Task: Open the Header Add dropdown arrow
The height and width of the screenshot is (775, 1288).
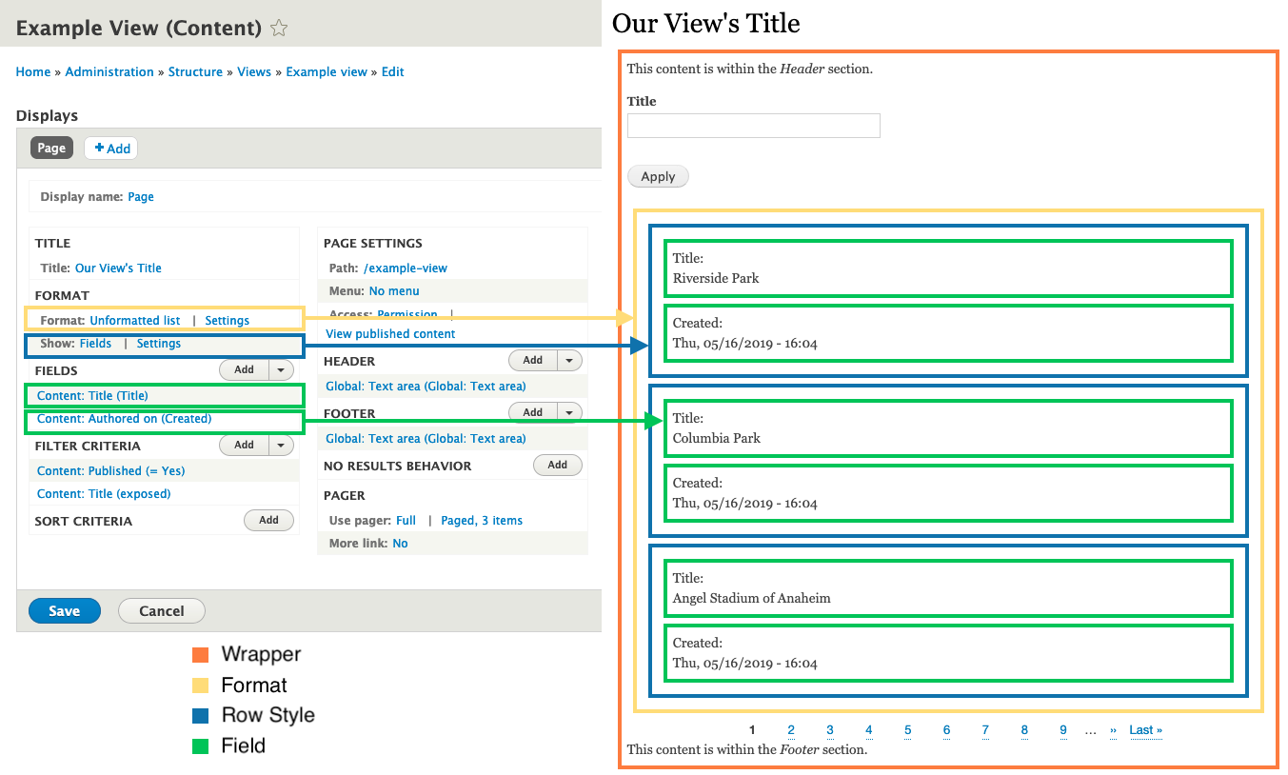Action: tap(568, 360)
